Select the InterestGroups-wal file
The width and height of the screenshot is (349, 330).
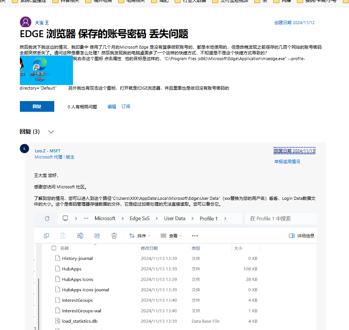point(81,311)
